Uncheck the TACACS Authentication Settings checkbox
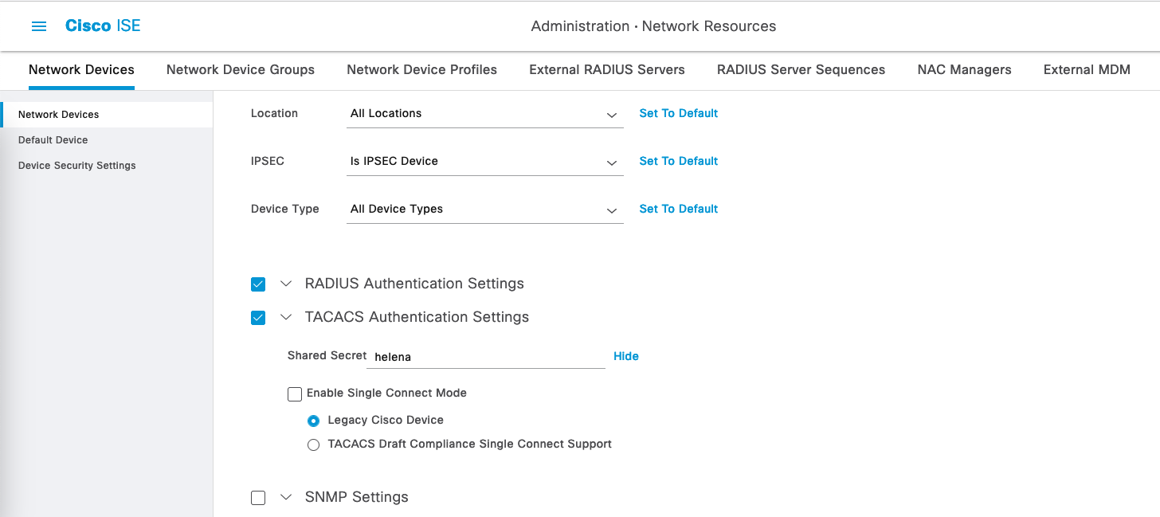This screenshot has height=517, width=1160. tap(258, 318)
